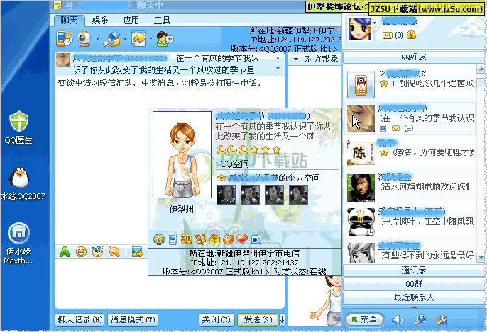Click the microphone voice chat icon
This screenshot has height=332, width=487.
112,39
